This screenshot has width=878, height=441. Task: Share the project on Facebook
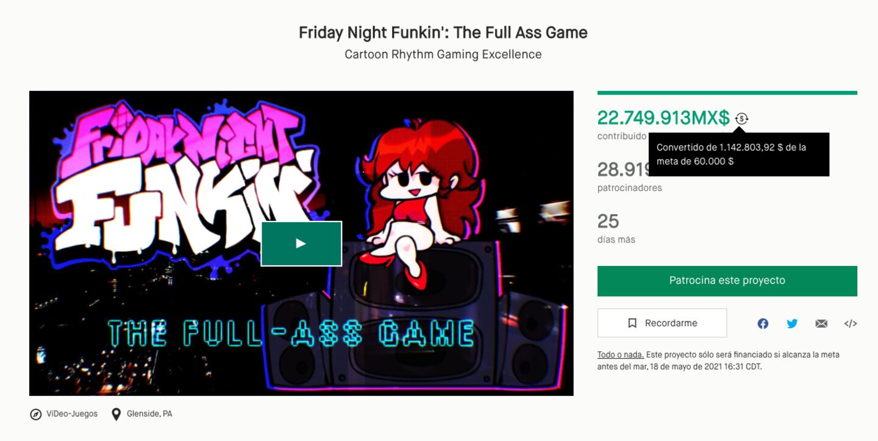click(x=763, y=324)
